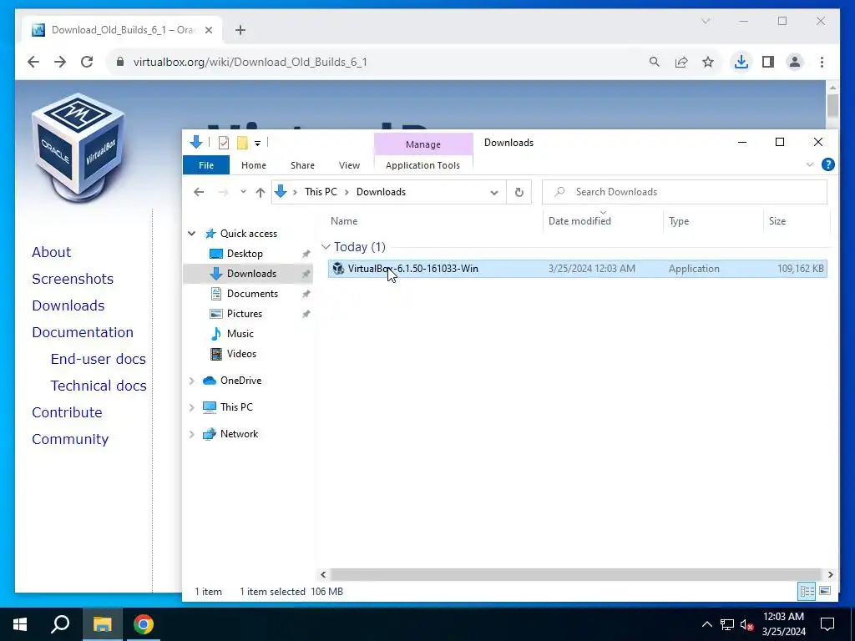Open the Documentation link on VirtualBox page
The width and height of the screenshot is (855, 641).
[x=83, y=332]
